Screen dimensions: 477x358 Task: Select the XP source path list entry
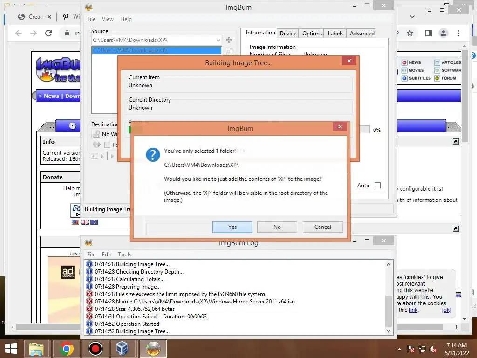(x=157, y=50)
